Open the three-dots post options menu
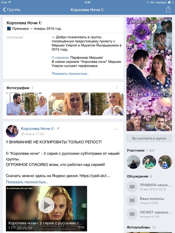The width and height of the screenshot is (175, 233). [116, 129]
